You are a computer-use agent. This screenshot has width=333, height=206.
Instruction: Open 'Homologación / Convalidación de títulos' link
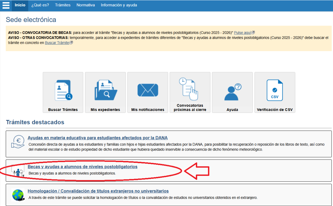[x=98, y=191]
